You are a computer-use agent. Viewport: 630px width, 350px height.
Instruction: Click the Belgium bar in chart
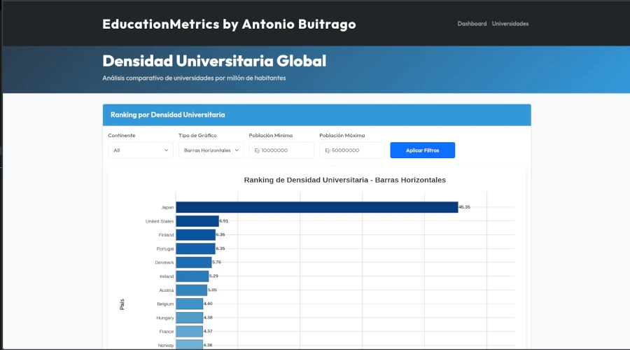coord(189,304)
